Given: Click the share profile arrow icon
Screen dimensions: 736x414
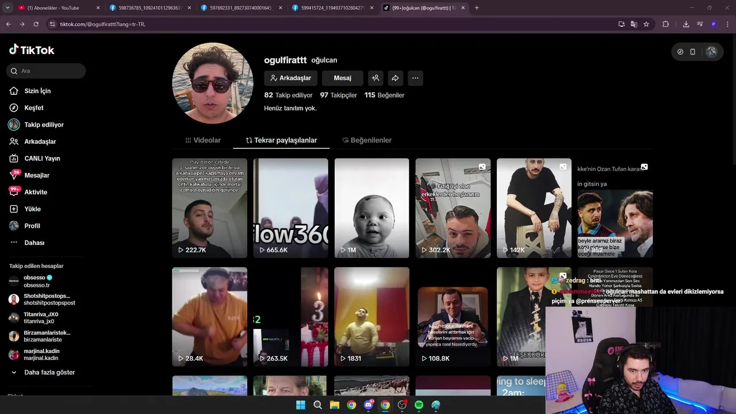Looking at the screenshot, I should tap(395, 78).
